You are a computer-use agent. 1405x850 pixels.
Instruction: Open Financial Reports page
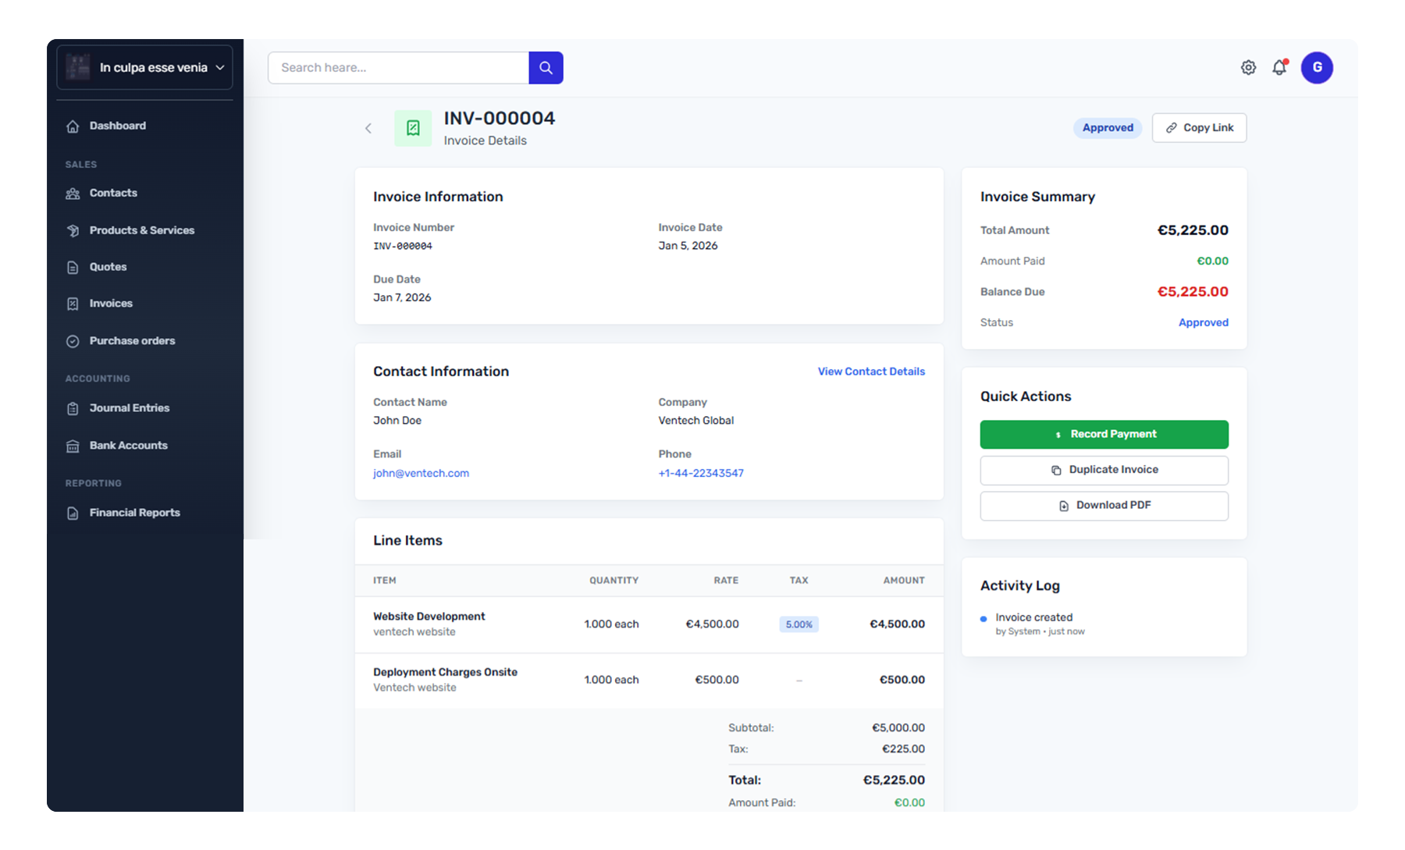point(134,513)
